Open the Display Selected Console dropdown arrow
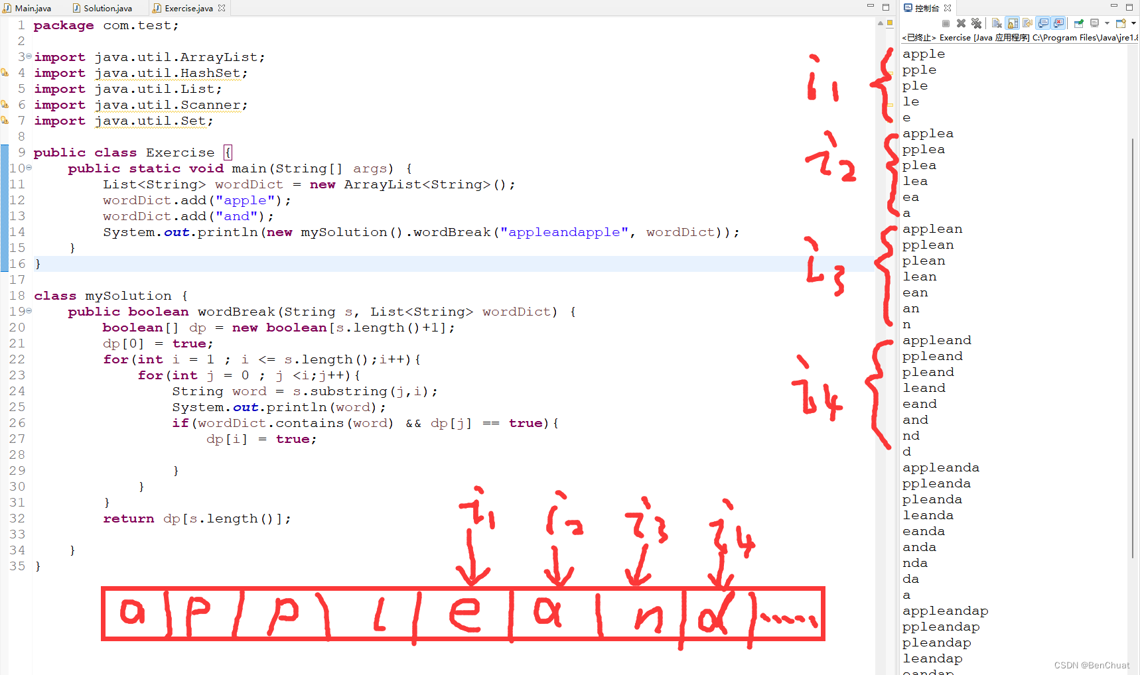 point(1107,23)
